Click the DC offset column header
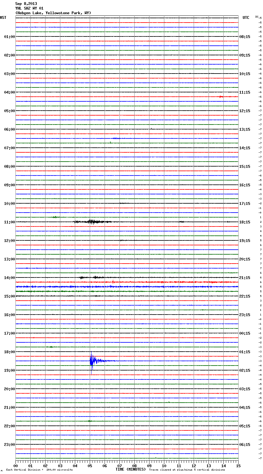 click(257, 17)
